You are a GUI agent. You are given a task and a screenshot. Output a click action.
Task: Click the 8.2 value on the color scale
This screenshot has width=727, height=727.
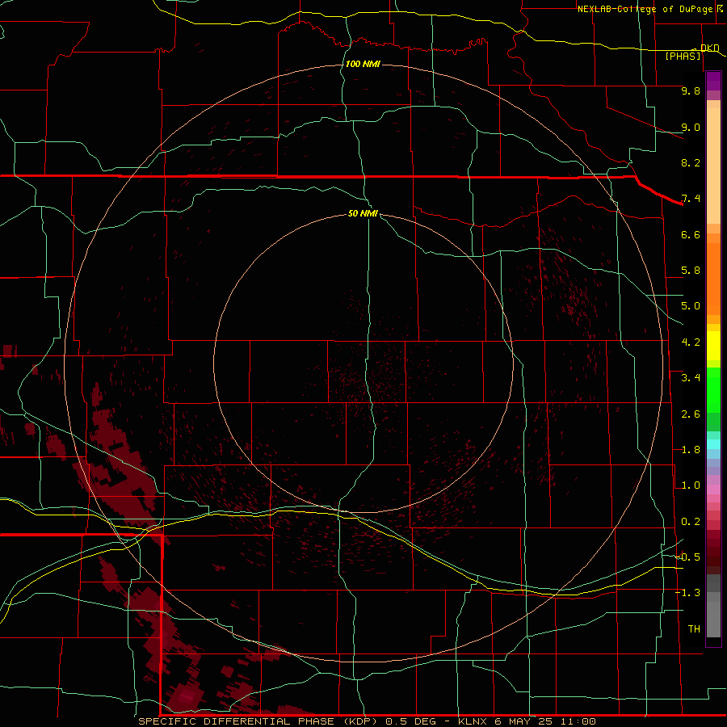pos(691,162)
